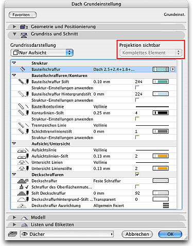Click the Deckschraffur Ausrichtung row icon
This screenshot has width=193, height=246.
click(22, 205)
